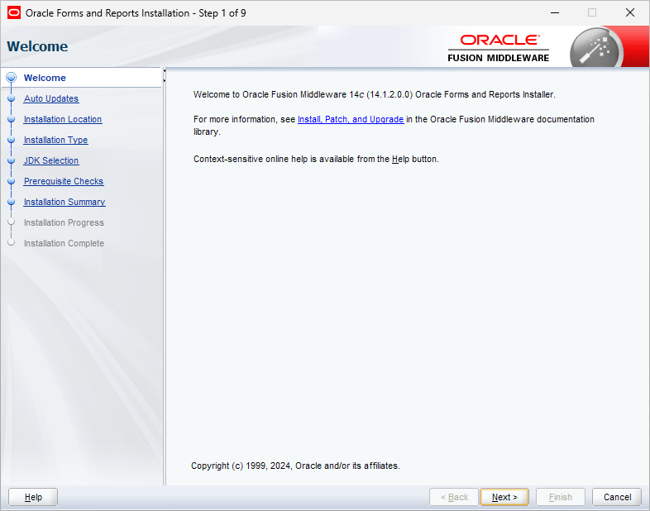Image resolution: width=650 pixels, height=511 pixels.
Task: Collapse the navigation pane with left arrow
Action: pos(165,71)
